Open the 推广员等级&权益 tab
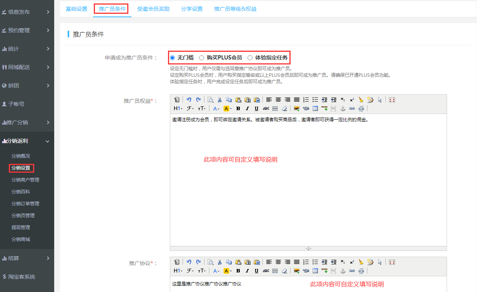The image size is (477, 292). [x=235, y=9]
